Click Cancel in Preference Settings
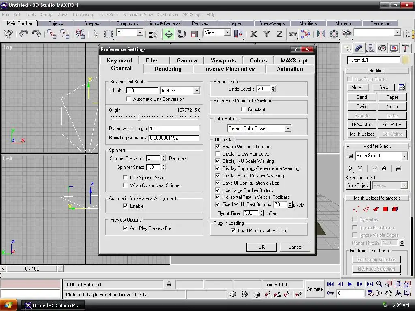 295,247
